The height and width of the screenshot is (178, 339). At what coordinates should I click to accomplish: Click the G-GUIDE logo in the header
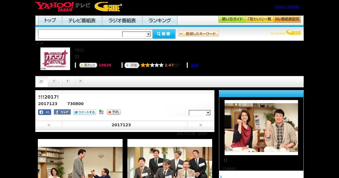point(108,7)
